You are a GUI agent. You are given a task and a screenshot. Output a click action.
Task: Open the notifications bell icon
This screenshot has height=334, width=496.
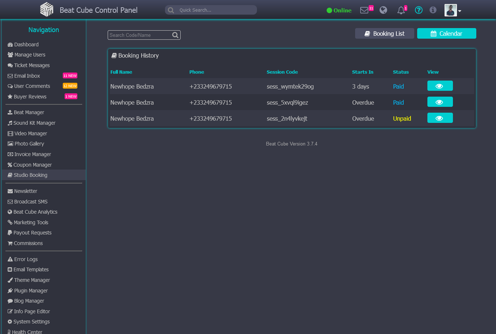tap(401, 10)
